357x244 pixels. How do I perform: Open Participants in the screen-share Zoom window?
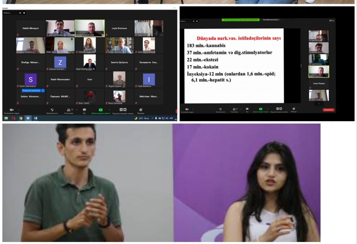click(234, 110)
